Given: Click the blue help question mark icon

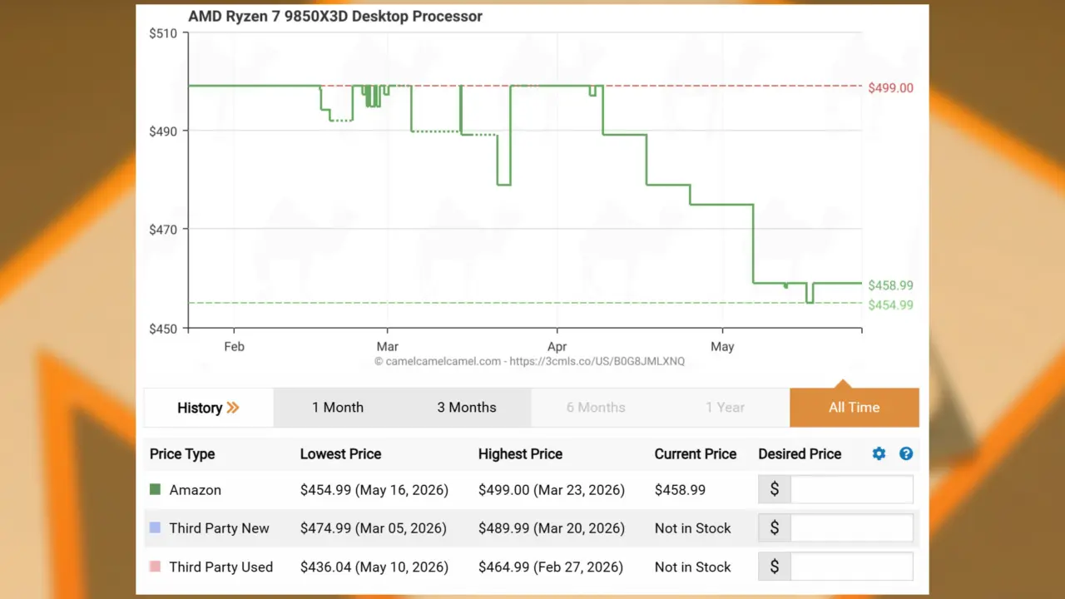Looking at the screenshot, I should 906,453.
